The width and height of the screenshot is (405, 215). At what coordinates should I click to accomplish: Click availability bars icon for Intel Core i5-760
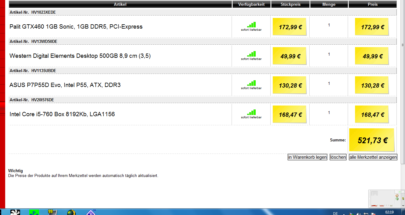[x=251, y=112]
